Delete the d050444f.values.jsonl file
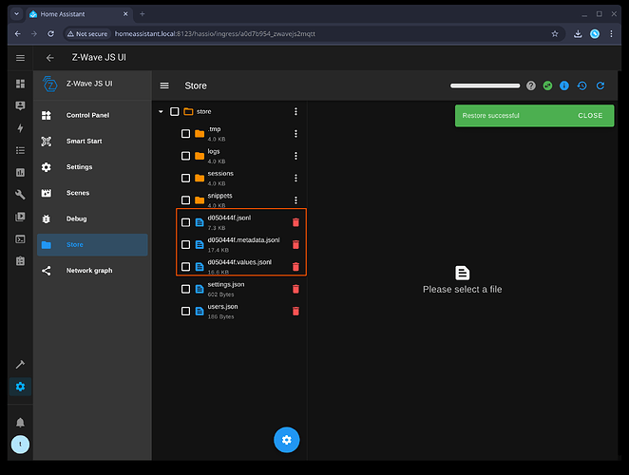The image size is (629, 475). tap(295, 267)
